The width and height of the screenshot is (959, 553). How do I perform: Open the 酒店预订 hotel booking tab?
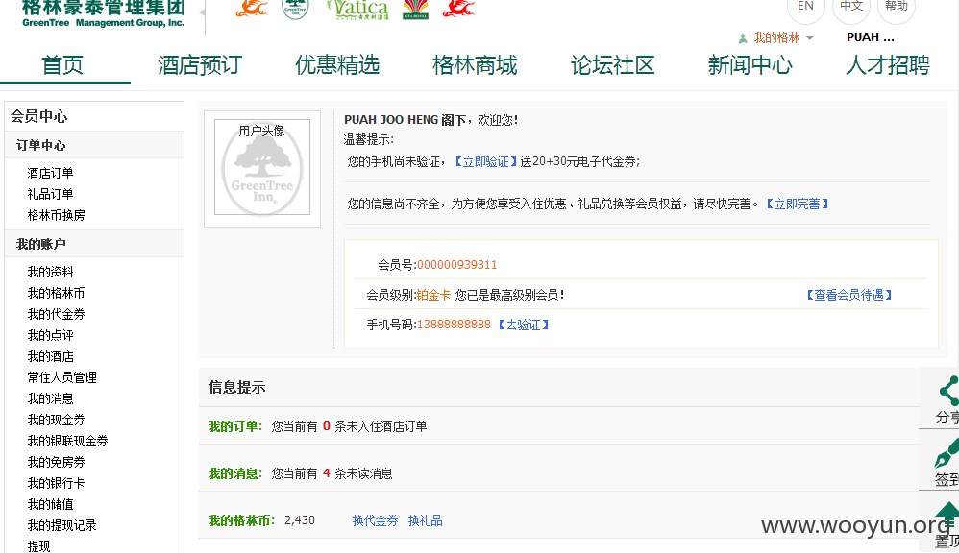click(x=200, y=64)
